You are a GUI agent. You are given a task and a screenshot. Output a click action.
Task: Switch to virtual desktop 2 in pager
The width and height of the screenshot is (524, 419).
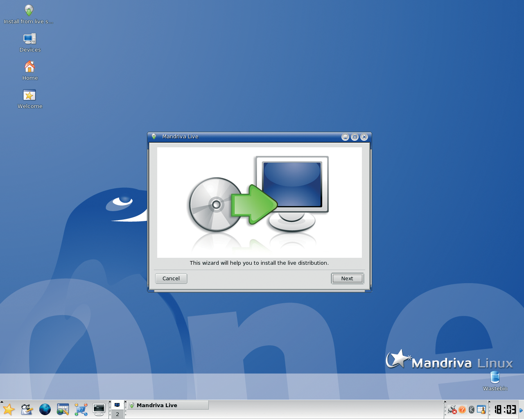117,414
